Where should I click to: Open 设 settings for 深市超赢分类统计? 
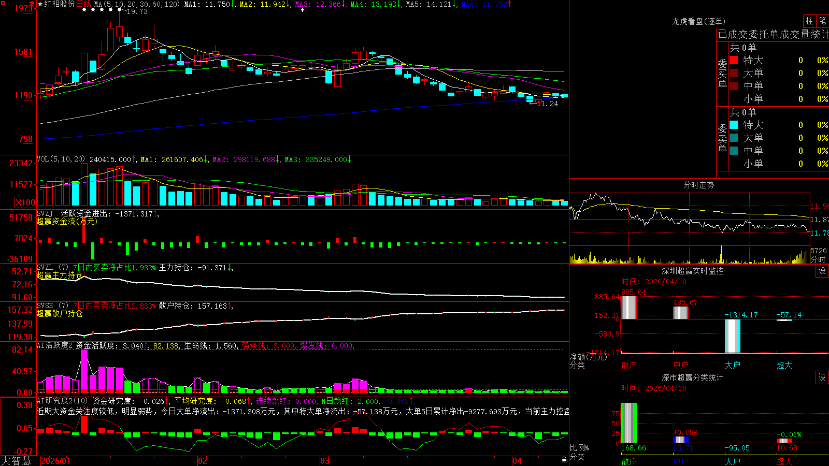click(x=822, y=377)
